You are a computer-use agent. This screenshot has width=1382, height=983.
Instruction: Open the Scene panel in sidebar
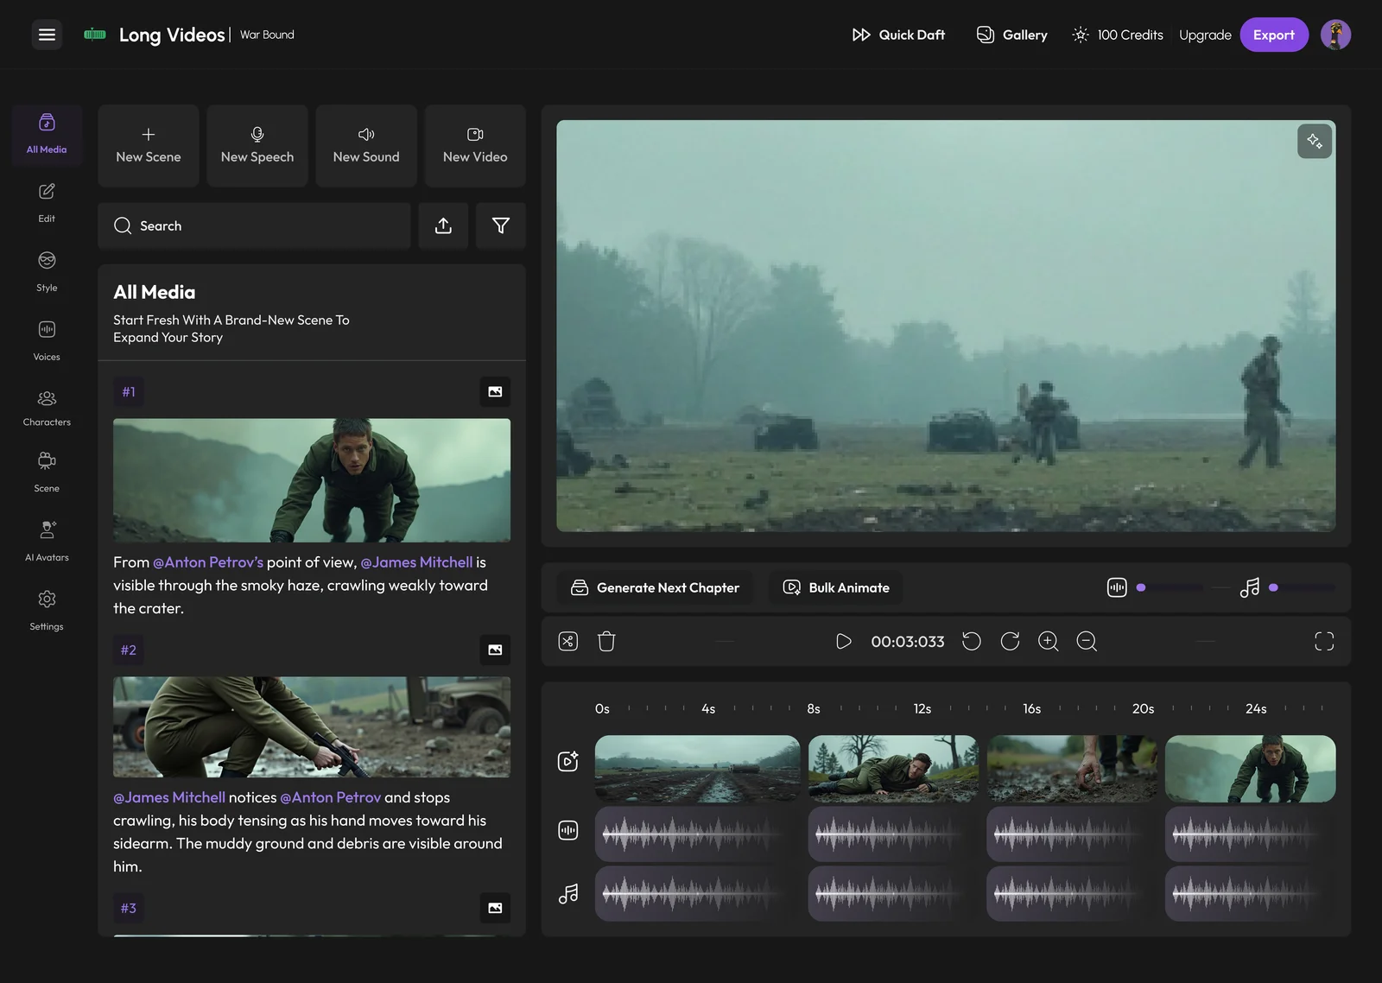tap(47, 472)
